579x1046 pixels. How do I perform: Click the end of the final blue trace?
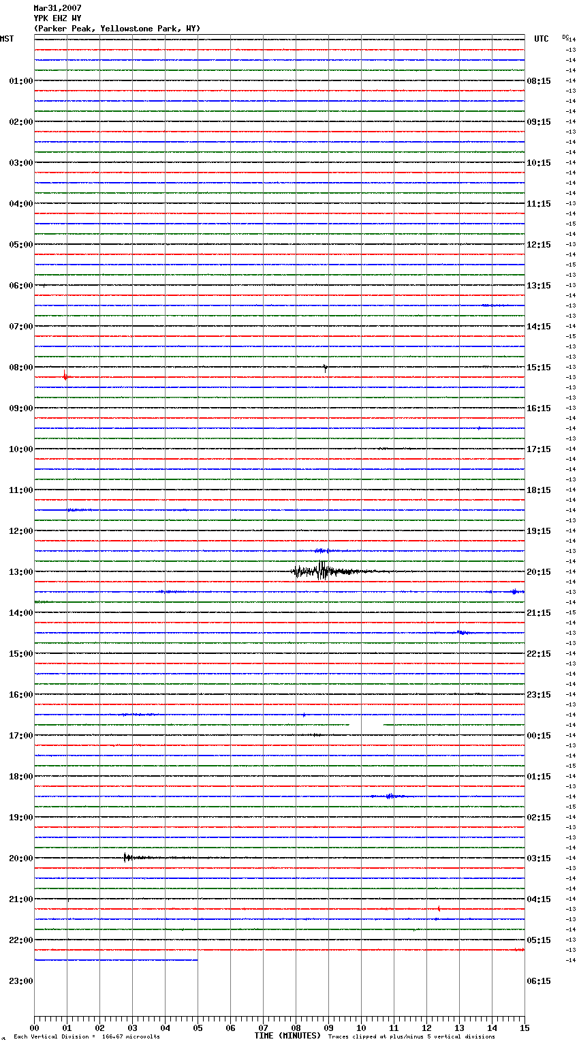[x=197, y=960]
